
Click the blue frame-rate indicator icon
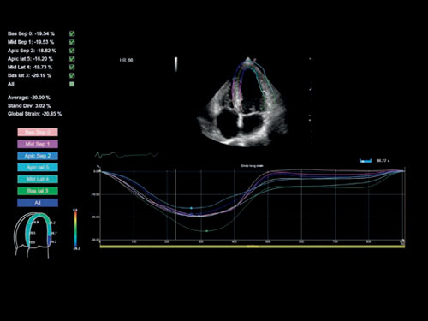pyautogui.click(x=366, y=161)
